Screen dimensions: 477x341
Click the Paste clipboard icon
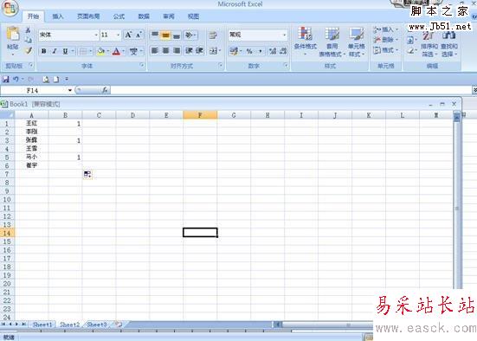coord(13,34)
